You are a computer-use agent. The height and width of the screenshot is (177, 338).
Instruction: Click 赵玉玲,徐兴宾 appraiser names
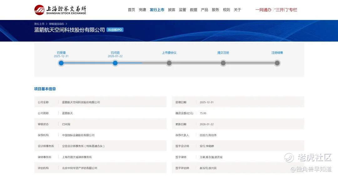[x=208, y=168]
